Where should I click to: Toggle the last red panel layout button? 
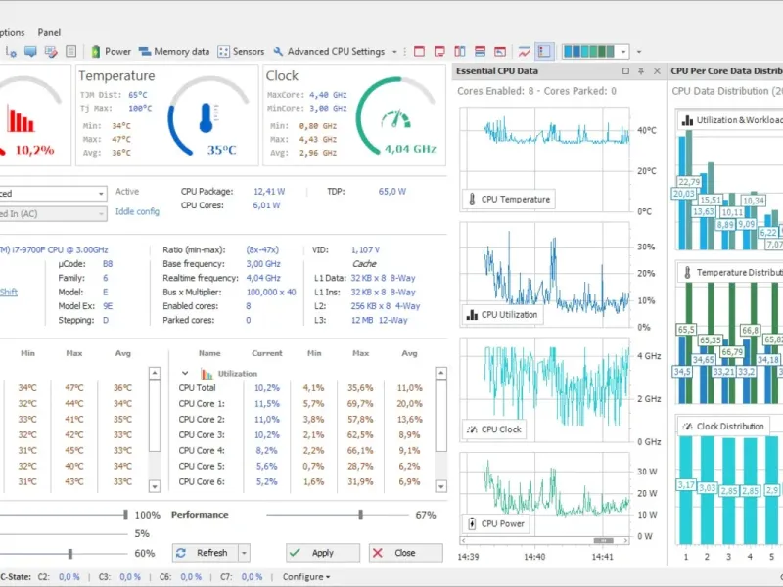pos(500,52)
